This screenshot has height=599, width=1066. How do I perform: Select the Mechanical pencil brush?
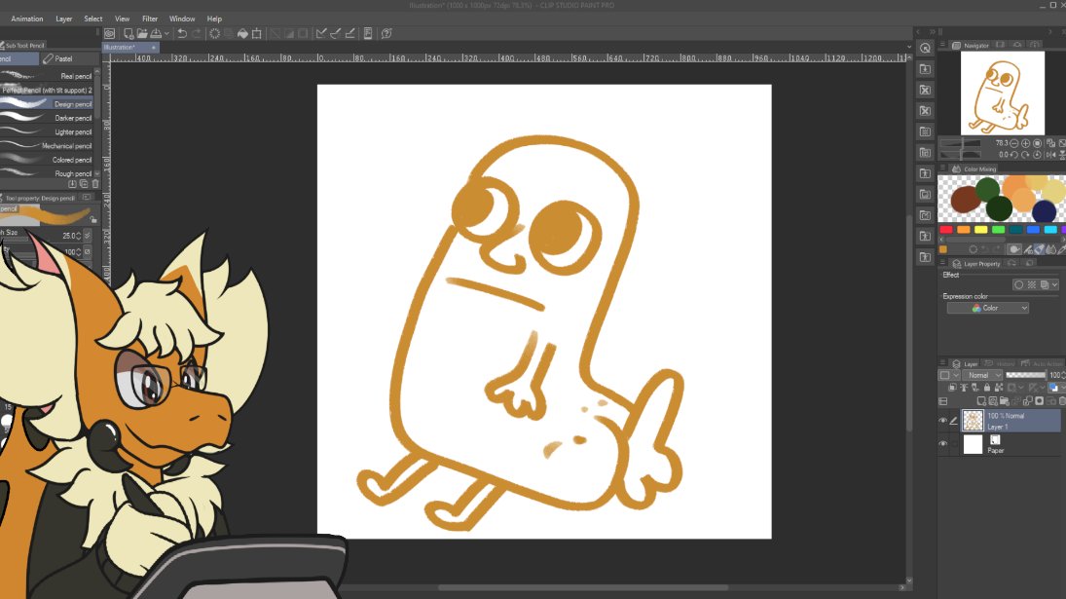(48, 146)
